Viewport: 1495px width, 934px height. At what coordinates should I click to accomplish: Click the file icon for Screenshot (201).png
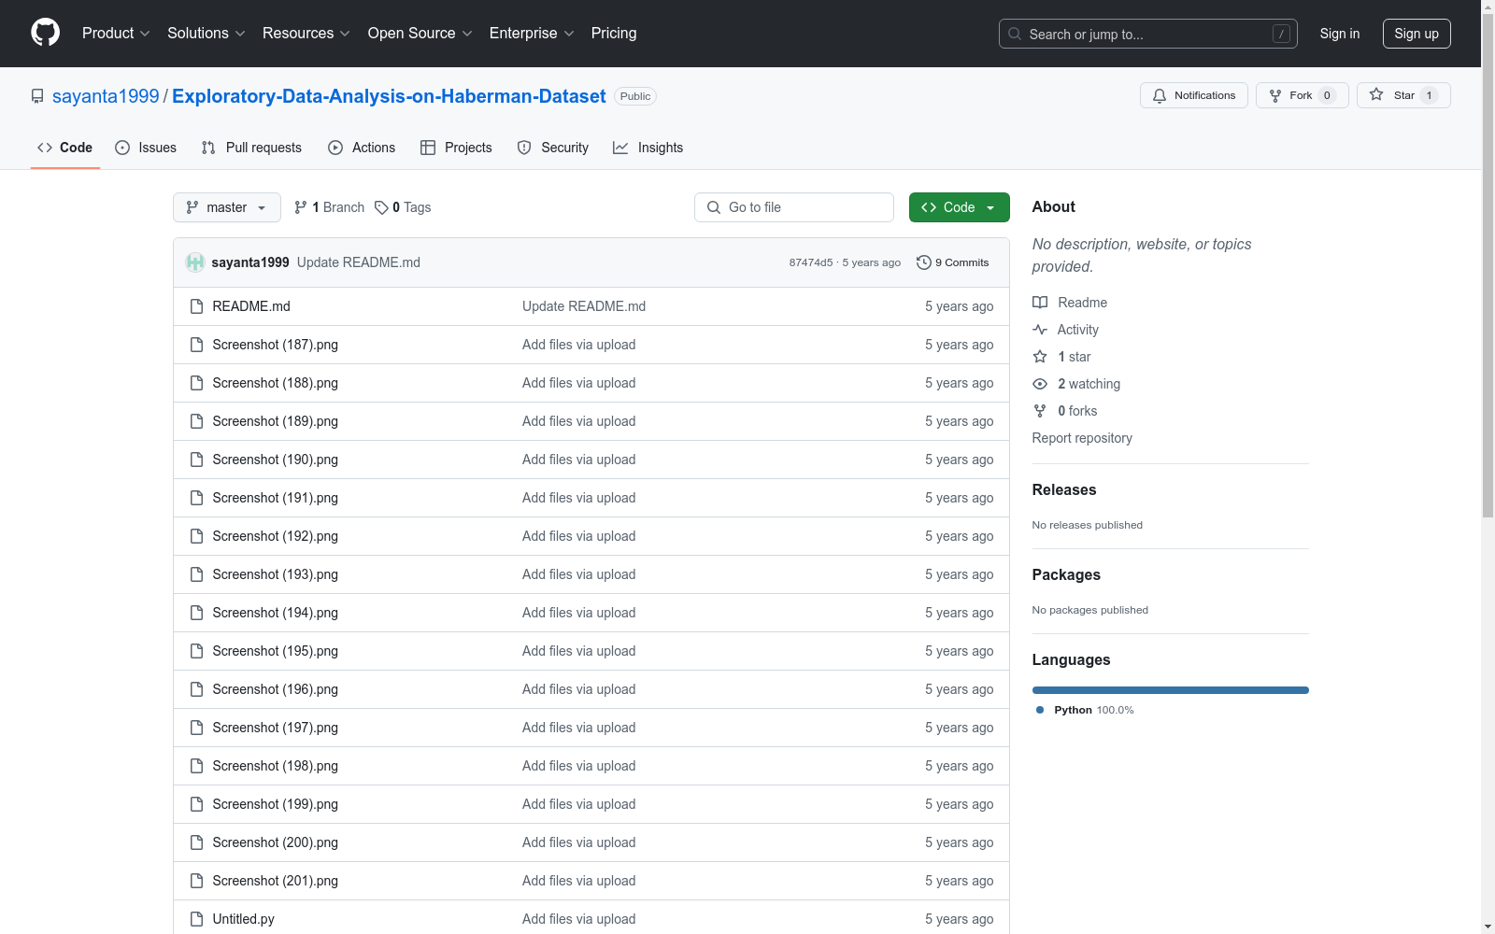pyautogui.click(x=196, y=881)
